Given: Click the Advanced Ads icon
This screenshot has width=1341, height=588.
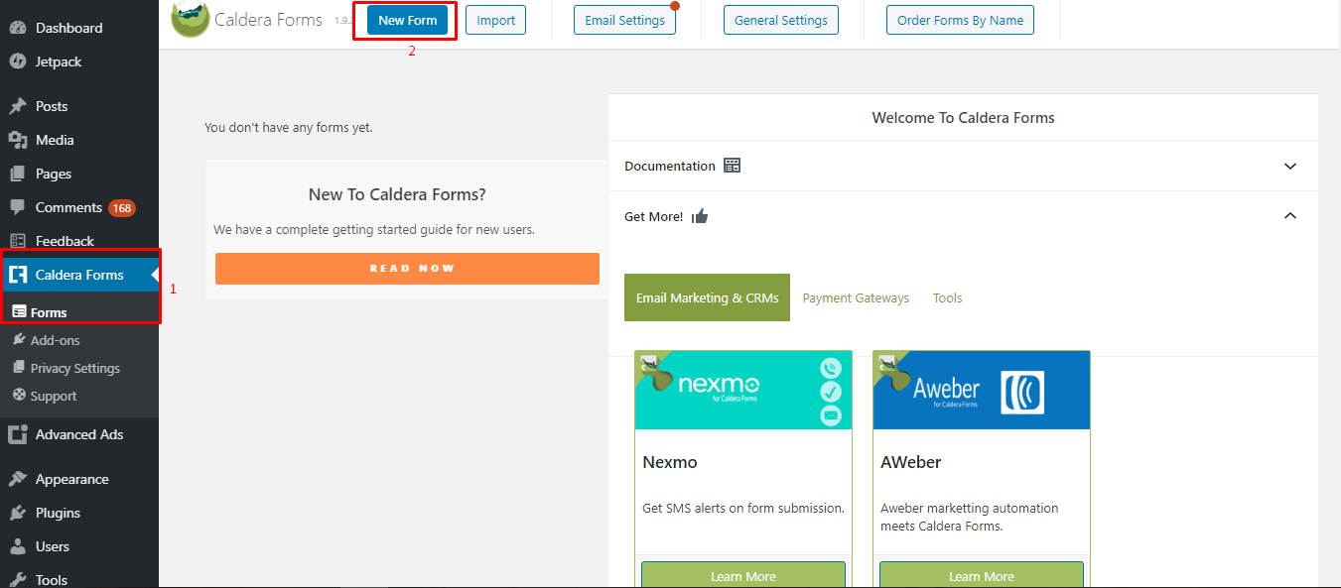Looking at the screenshot, I should 18,434.
